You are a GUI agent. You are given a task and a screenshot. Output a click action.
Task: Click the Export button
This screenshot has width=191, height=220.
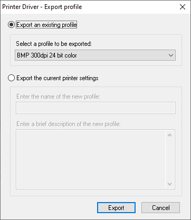116,208
